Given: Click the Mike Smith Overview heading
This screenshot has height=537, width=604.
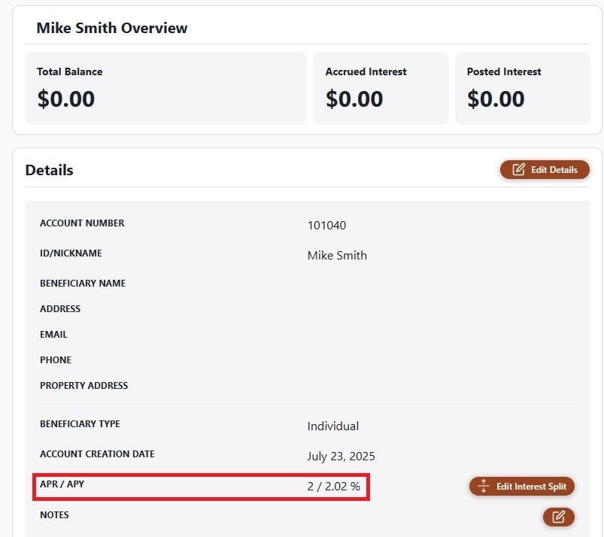Looking at the screenshot, I should pos(112,28).
